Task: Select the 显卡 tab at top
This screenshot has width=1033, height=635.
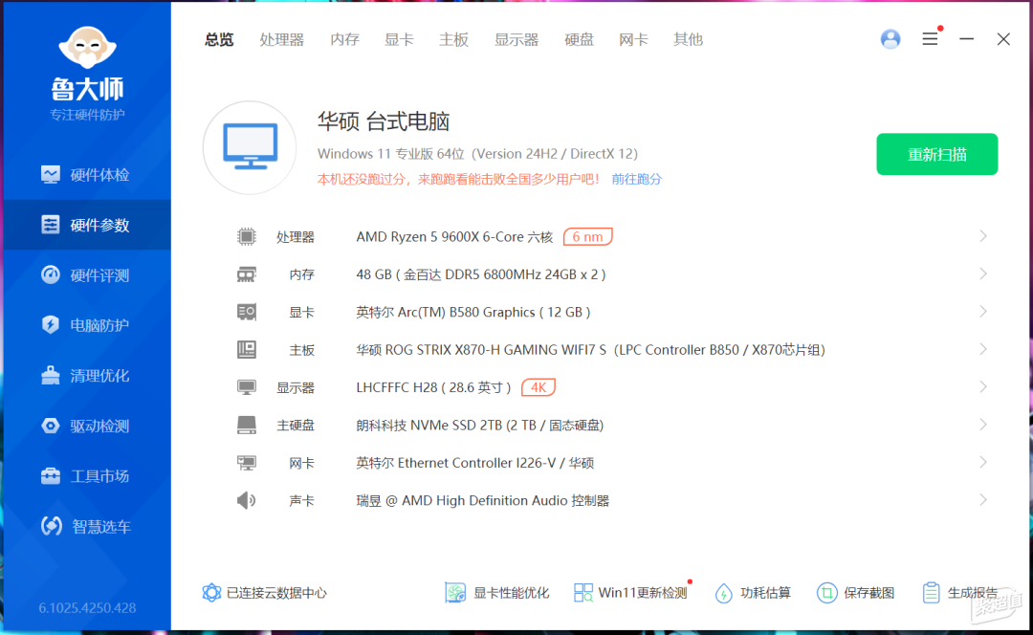Action: (x=399, y=39)
